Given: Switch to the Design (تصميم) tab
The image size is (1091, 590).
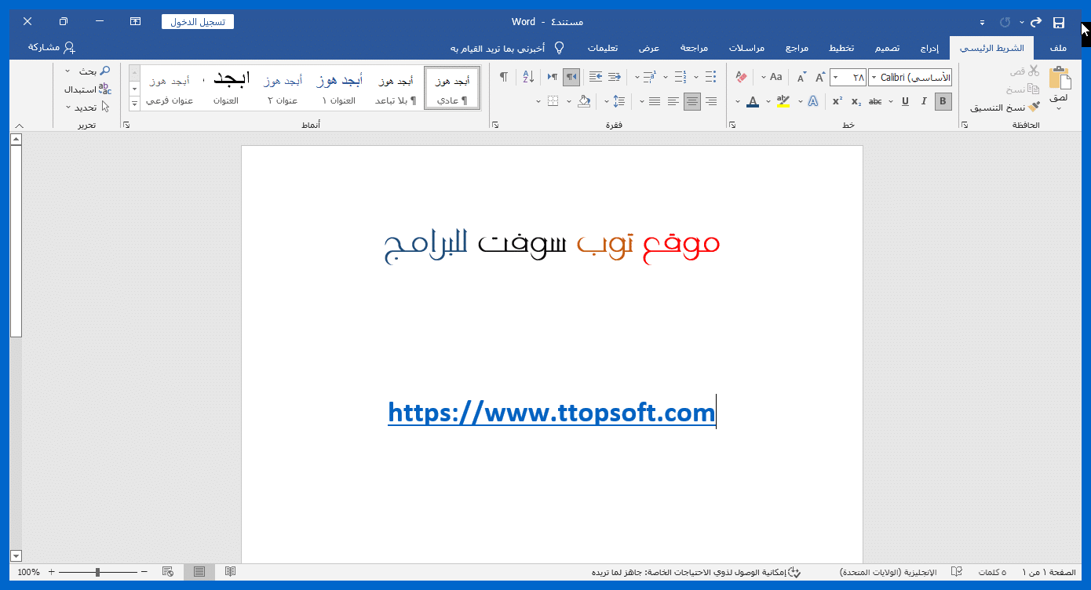Looking at the screenshot, I should pyautogui.click(x=887, y=48).
